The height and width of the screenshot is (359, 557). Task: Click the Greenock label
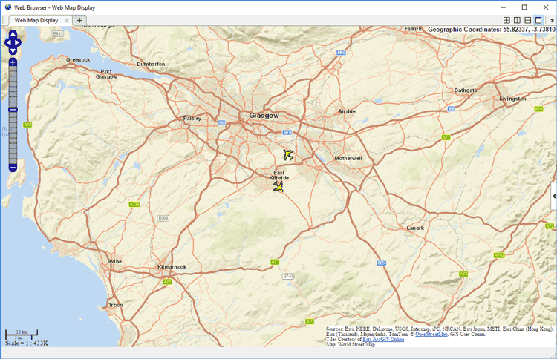[x=78, y=59]
